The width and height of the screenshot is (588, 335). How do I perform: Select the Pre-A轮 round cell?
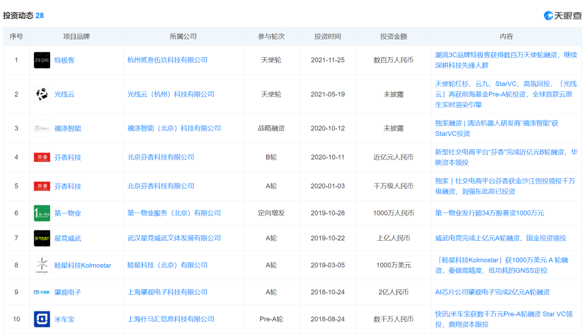click(x=271, y=319)
